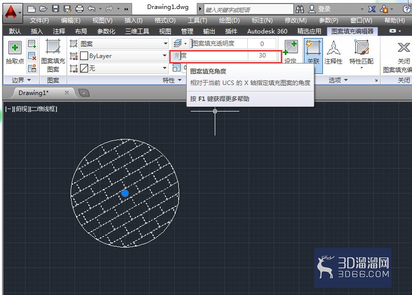This screenshot has width=412, height=295.
Task: Click in the keyword search input field
Action: [249, 9]
